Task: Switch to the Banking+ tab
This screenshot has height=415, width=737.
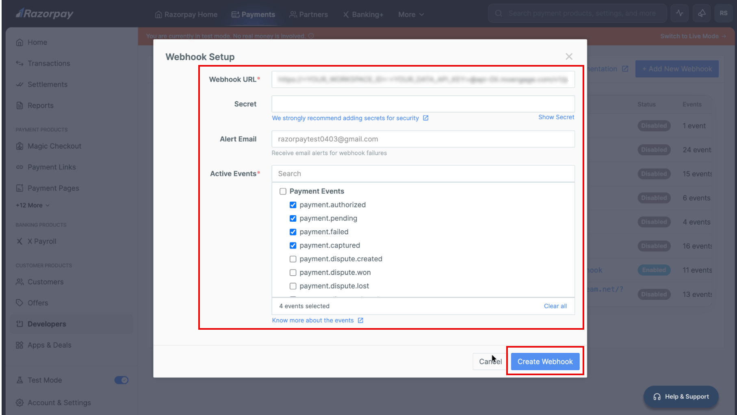Action: pos(363,15)
